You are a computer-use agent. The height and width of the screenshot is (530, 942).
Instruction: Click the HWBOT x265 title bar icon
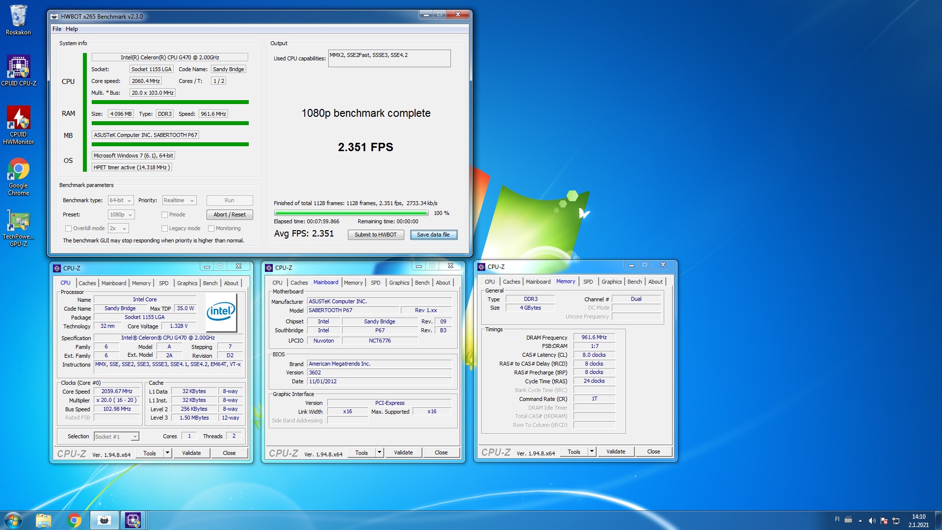pos(54,16)
